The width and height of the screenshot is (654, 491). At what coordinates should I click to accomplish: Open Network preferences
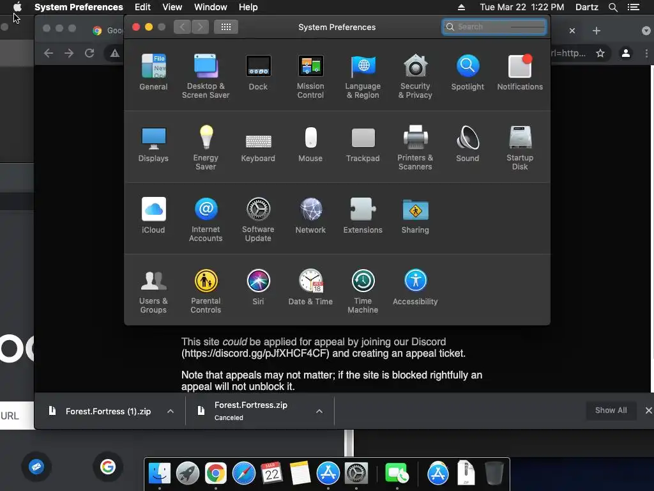point(310,215)
